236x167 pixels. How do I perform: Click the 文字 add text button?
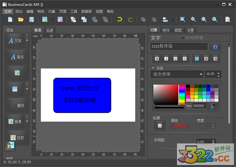click(15, 40)
